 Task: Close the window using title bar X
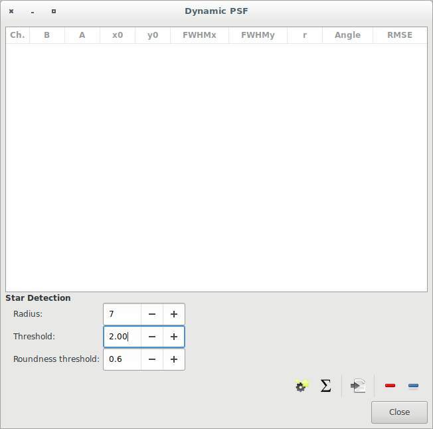click(x=11, y=11)
